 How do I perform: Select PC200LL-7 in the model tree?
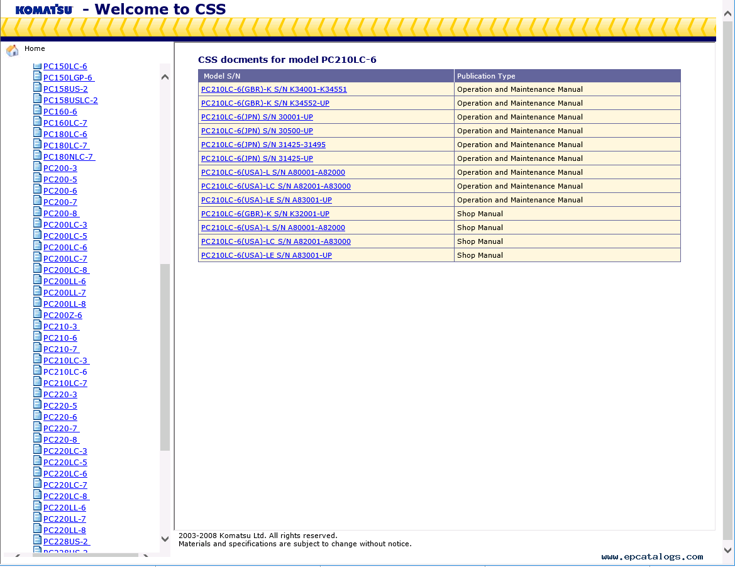[65, 293]
